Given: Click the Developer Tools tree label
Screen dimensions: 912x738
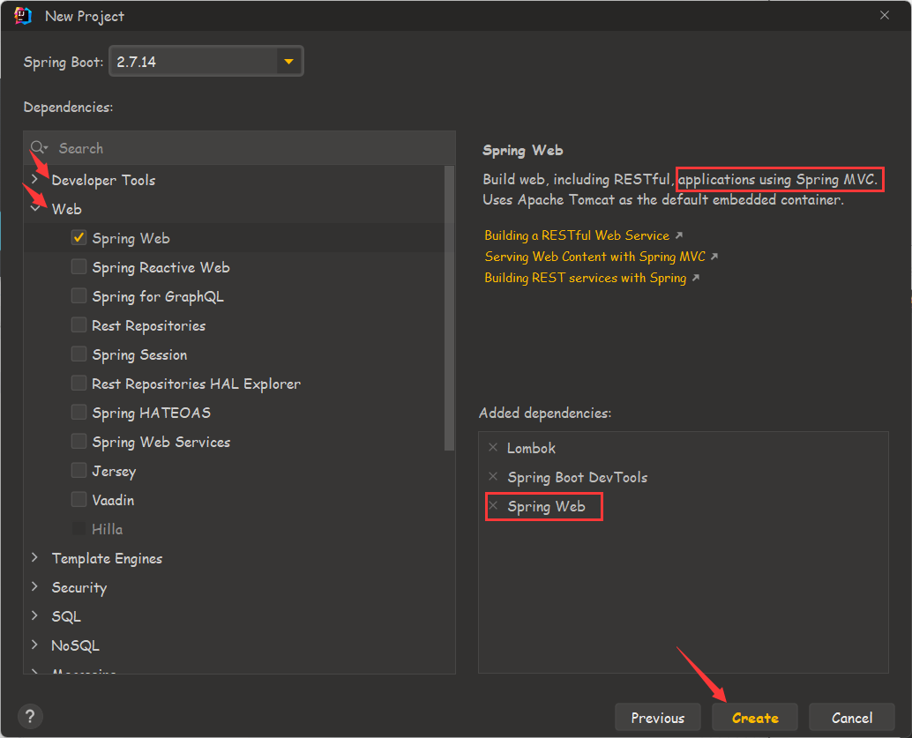Looking at the screenshot, I should (x=103, y=180).
